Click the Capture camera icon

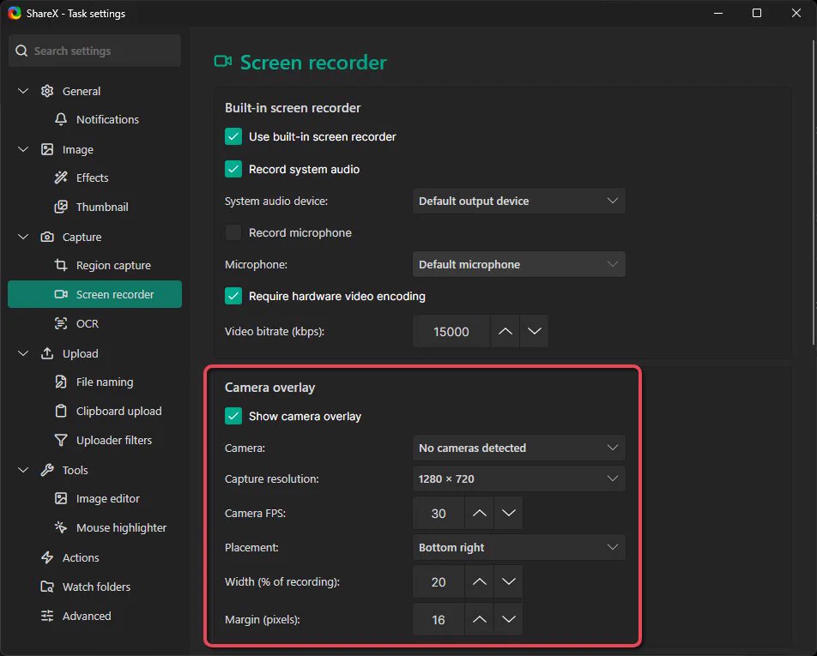point(47,237)
